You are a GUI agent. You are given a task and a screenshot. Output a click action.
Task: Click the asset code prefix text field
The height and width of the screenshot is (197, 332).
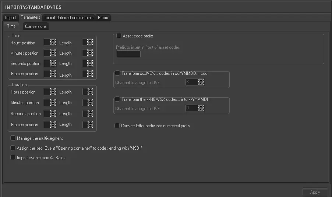pos(128,54)
